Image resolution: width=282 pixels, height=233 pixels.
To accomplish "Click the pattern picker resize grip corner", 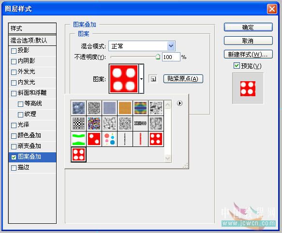I will [x=185, y=165].
